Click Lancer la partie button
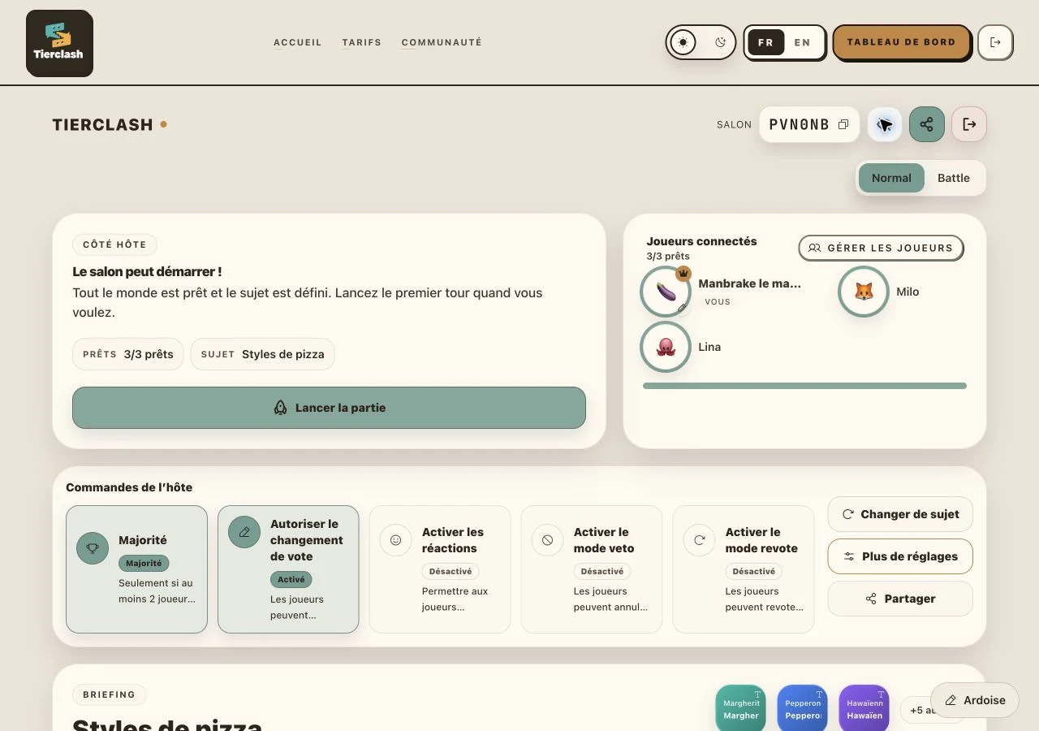 329,408
